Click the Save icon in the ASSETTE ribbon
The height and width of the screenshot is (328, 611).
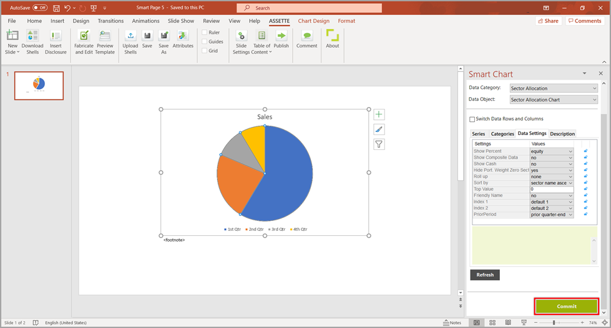(147, 35)
